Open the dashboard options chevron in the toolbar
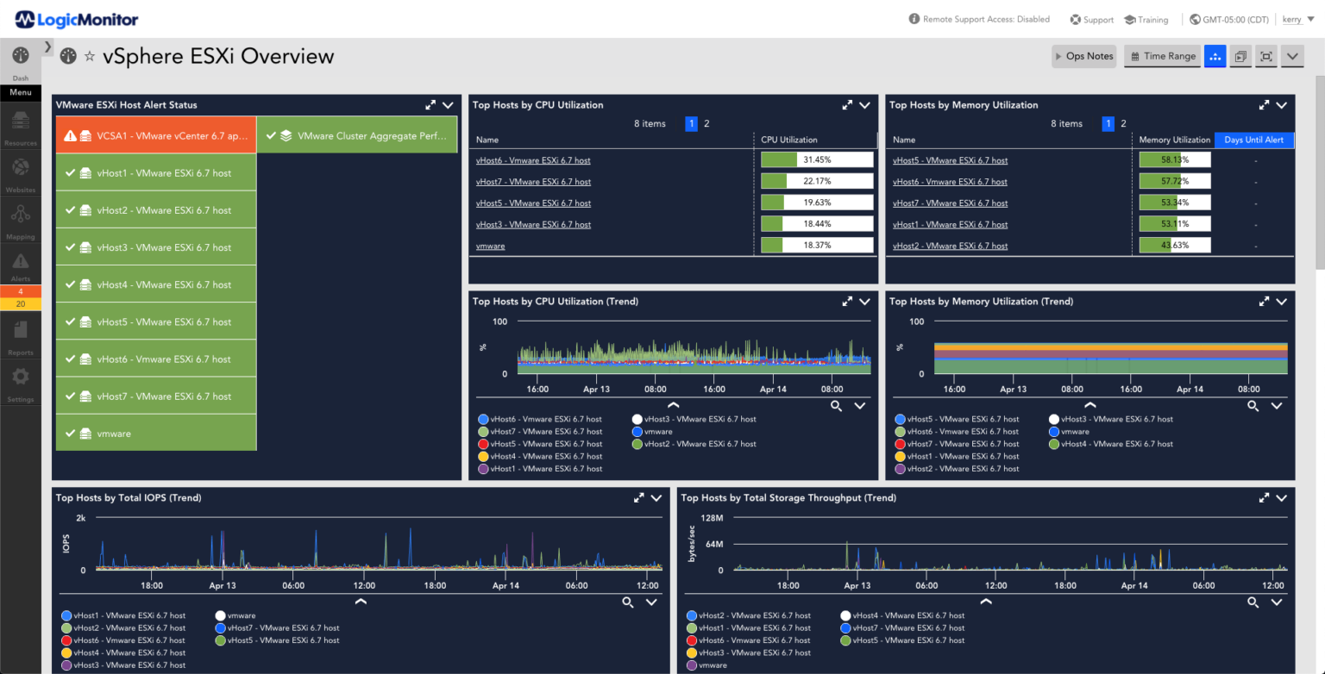The width and height of the screenshot is (1325, 674). click(1291, 56)
